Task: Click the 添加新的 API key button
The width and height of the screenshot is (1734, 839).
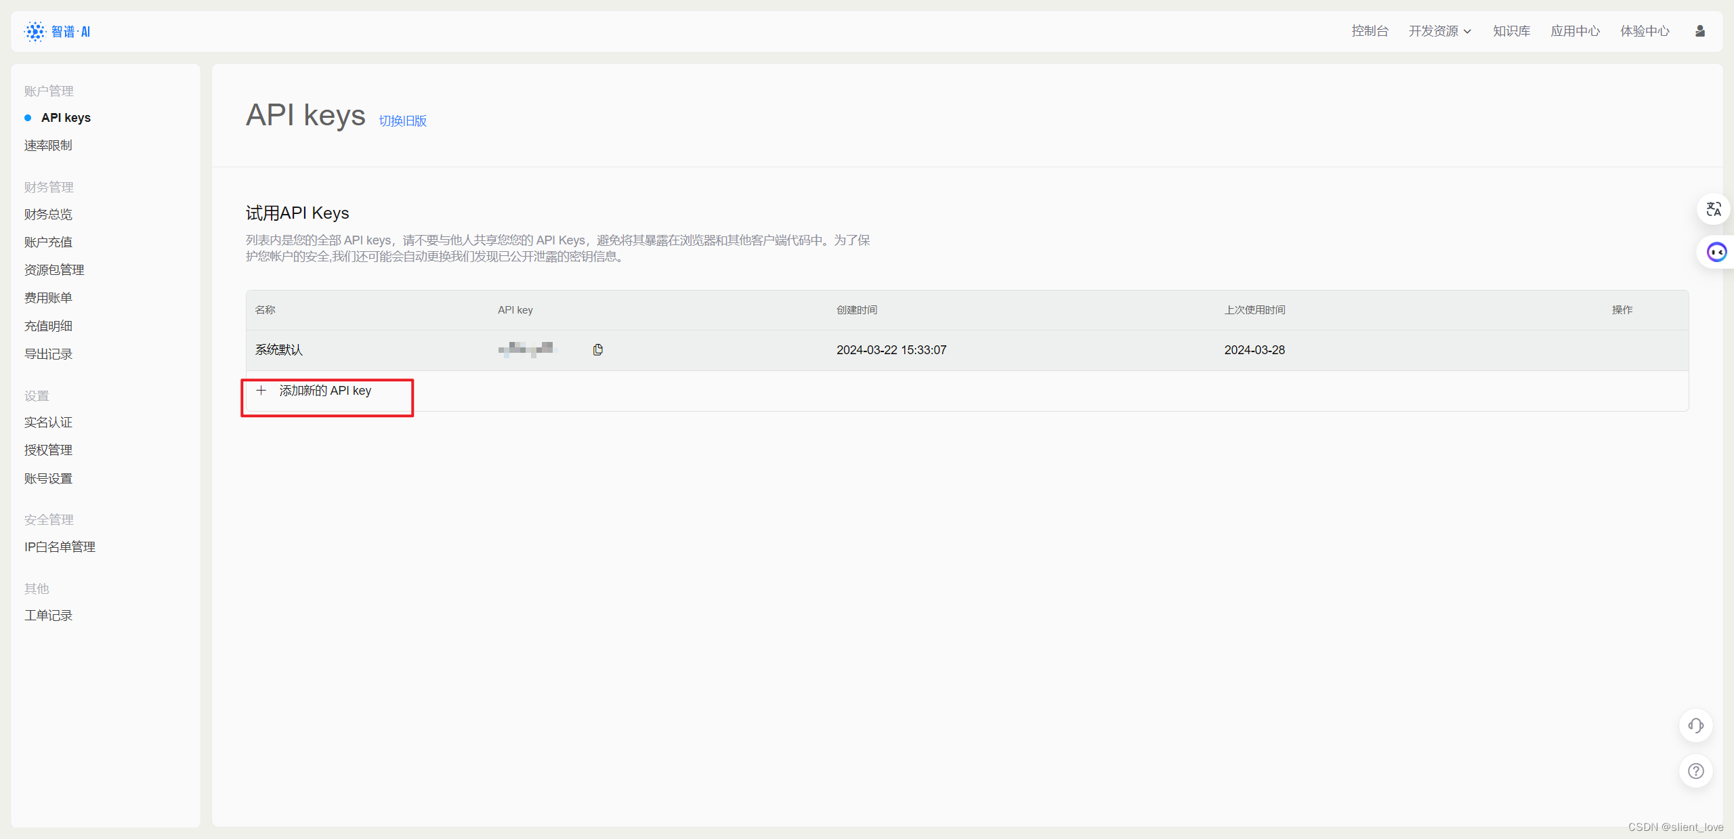Action: tap(326, 390)
